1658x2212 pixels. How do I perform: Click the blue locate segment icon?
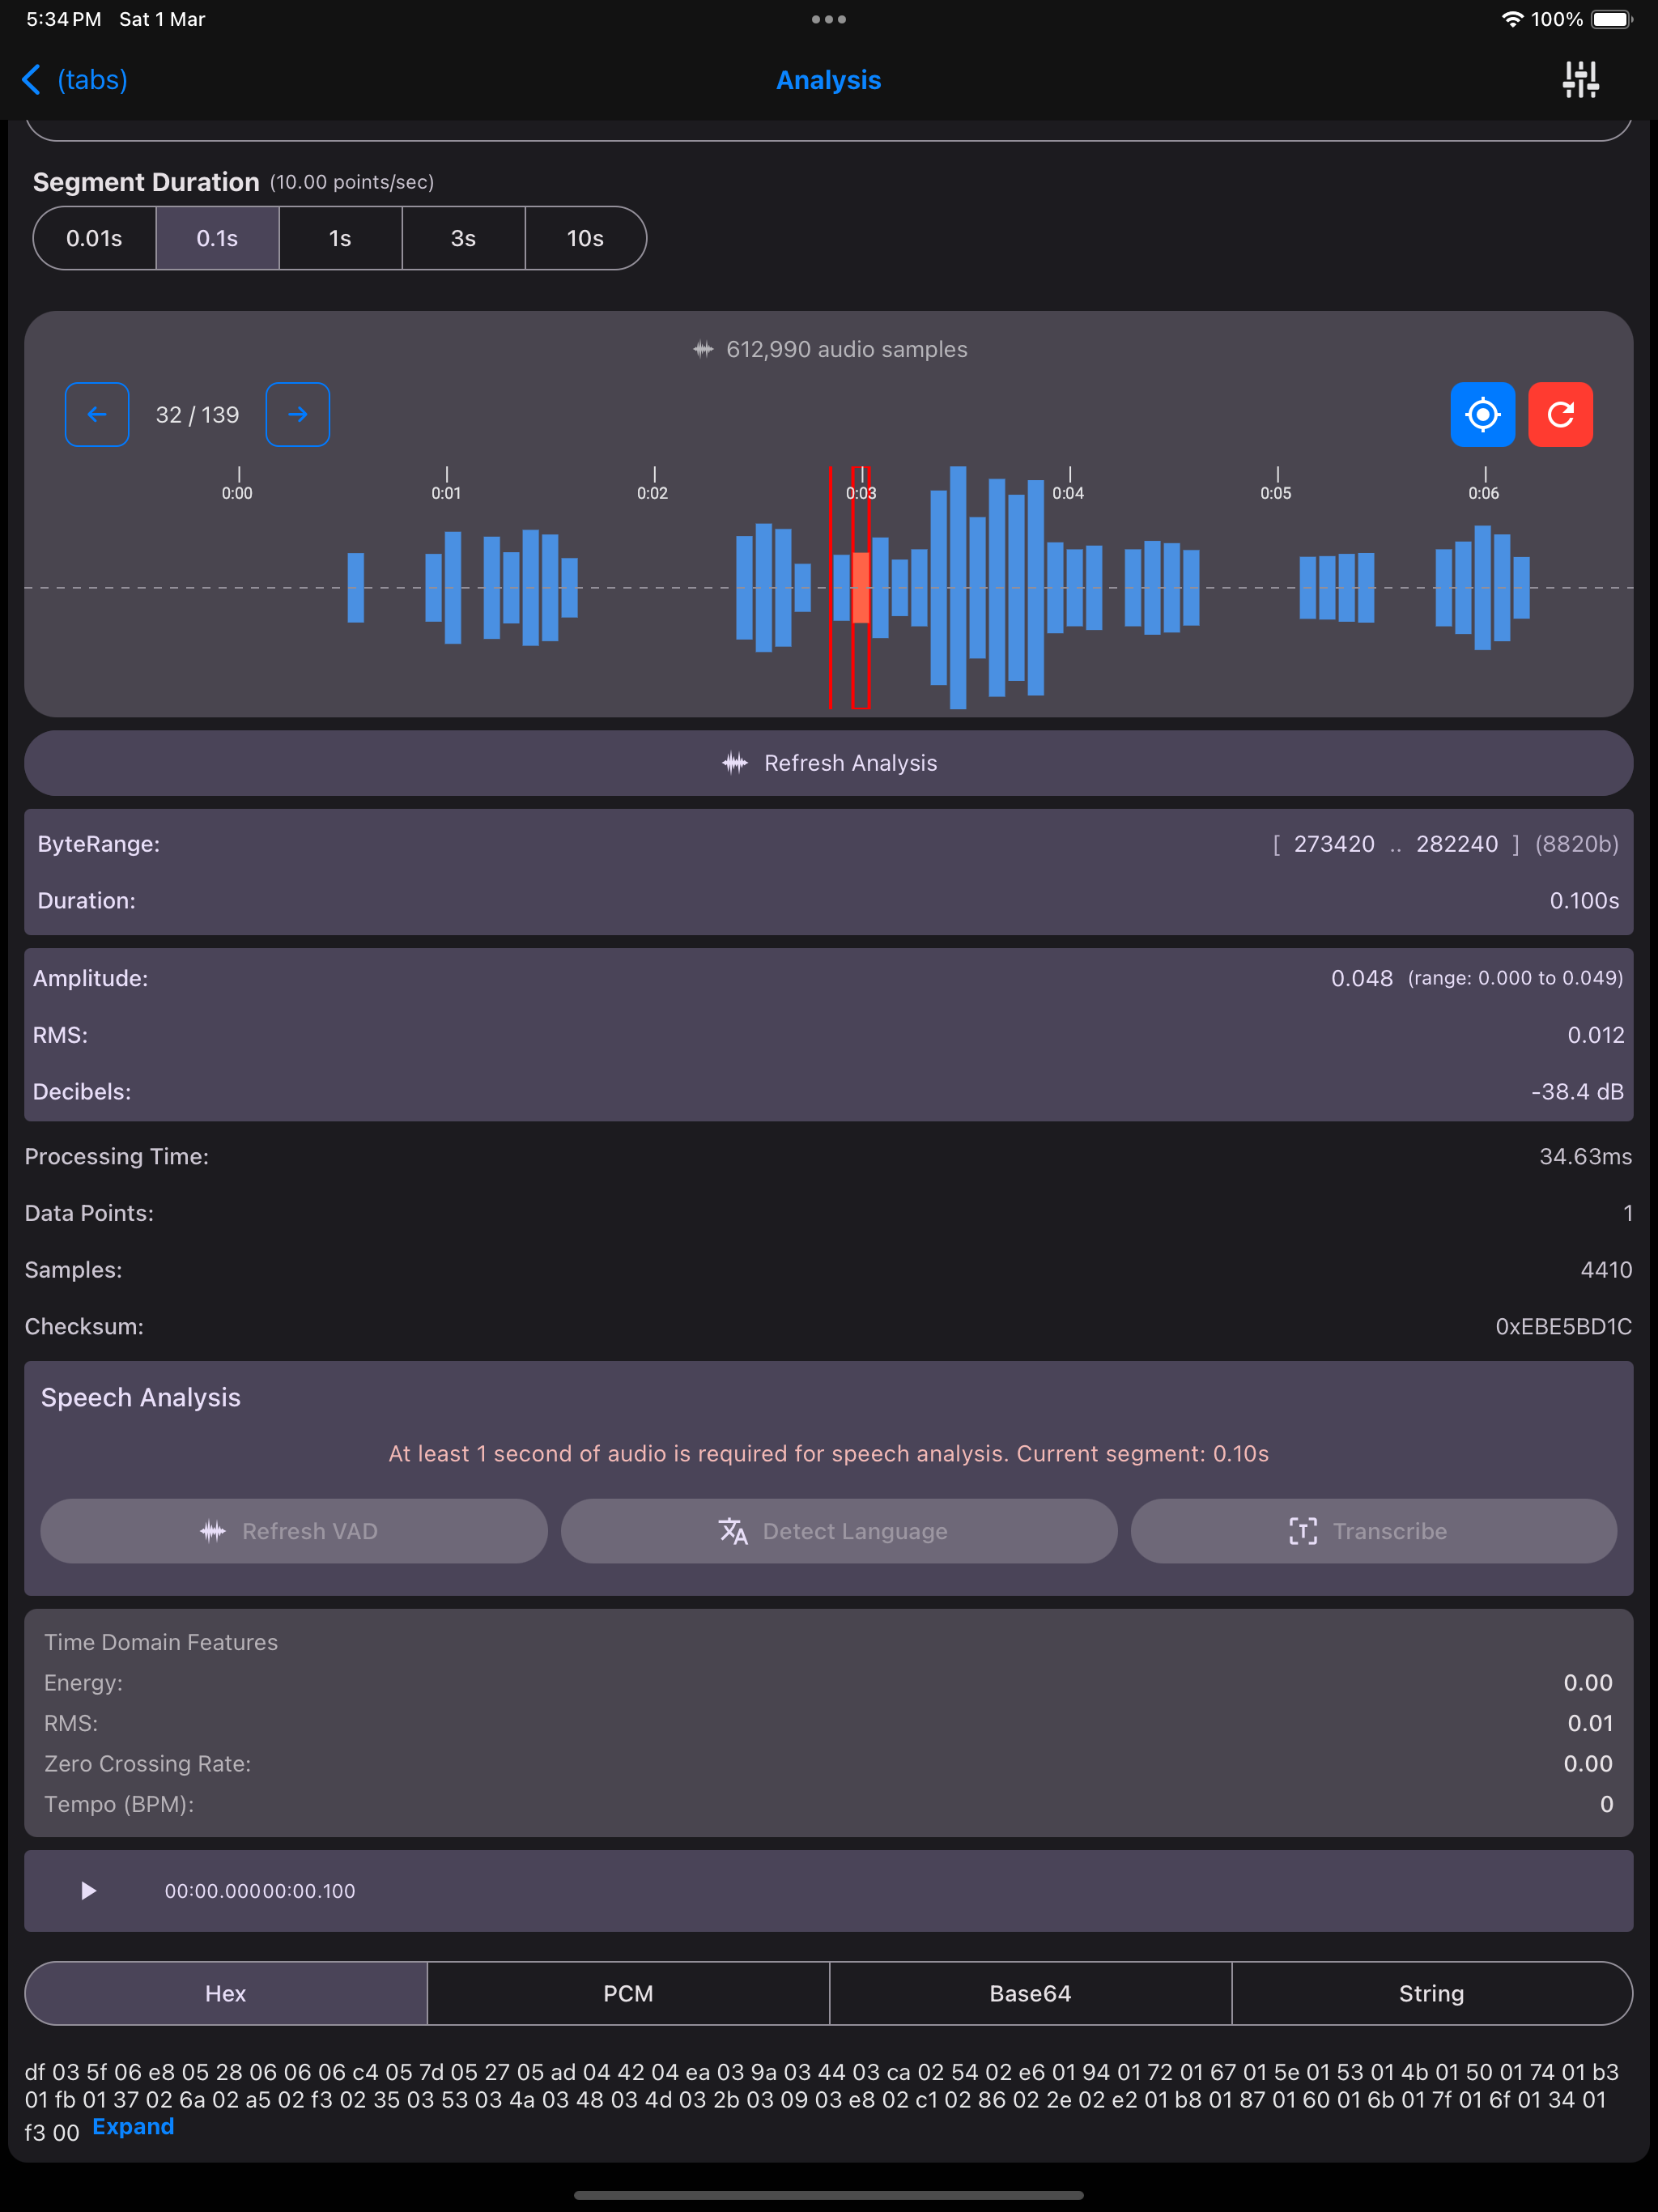tap(1483, 414)
